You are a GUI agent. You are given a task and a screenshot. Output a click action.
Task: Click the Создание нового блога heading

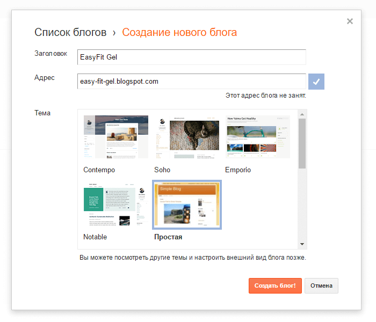[x=179, y=32]
